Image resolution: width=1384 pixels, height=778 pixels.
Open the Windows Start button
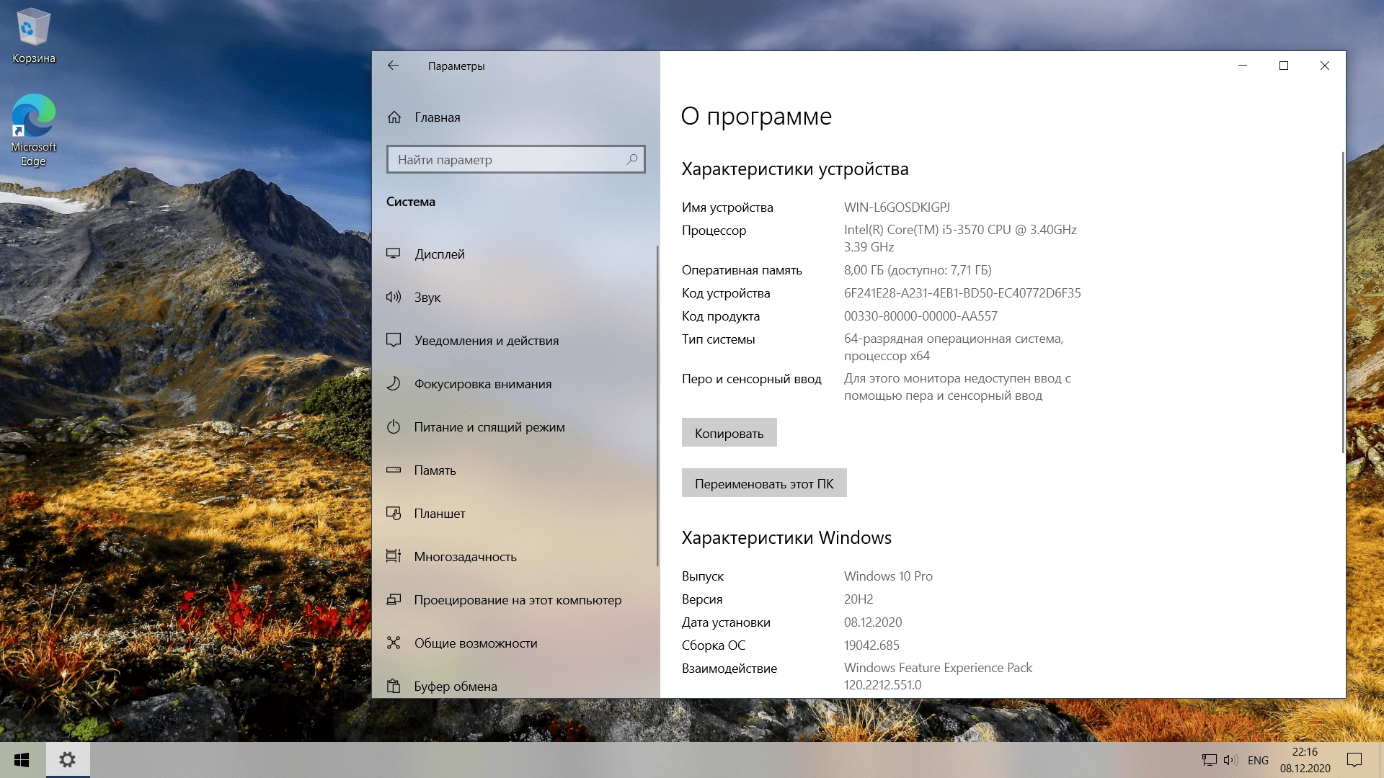tap(22, 760)
